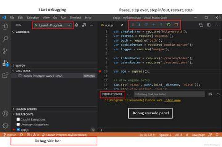Grab the debug toolbar drag handle
Screen dimensions: 222x147
pyautogui.click(x=133, y=25)
